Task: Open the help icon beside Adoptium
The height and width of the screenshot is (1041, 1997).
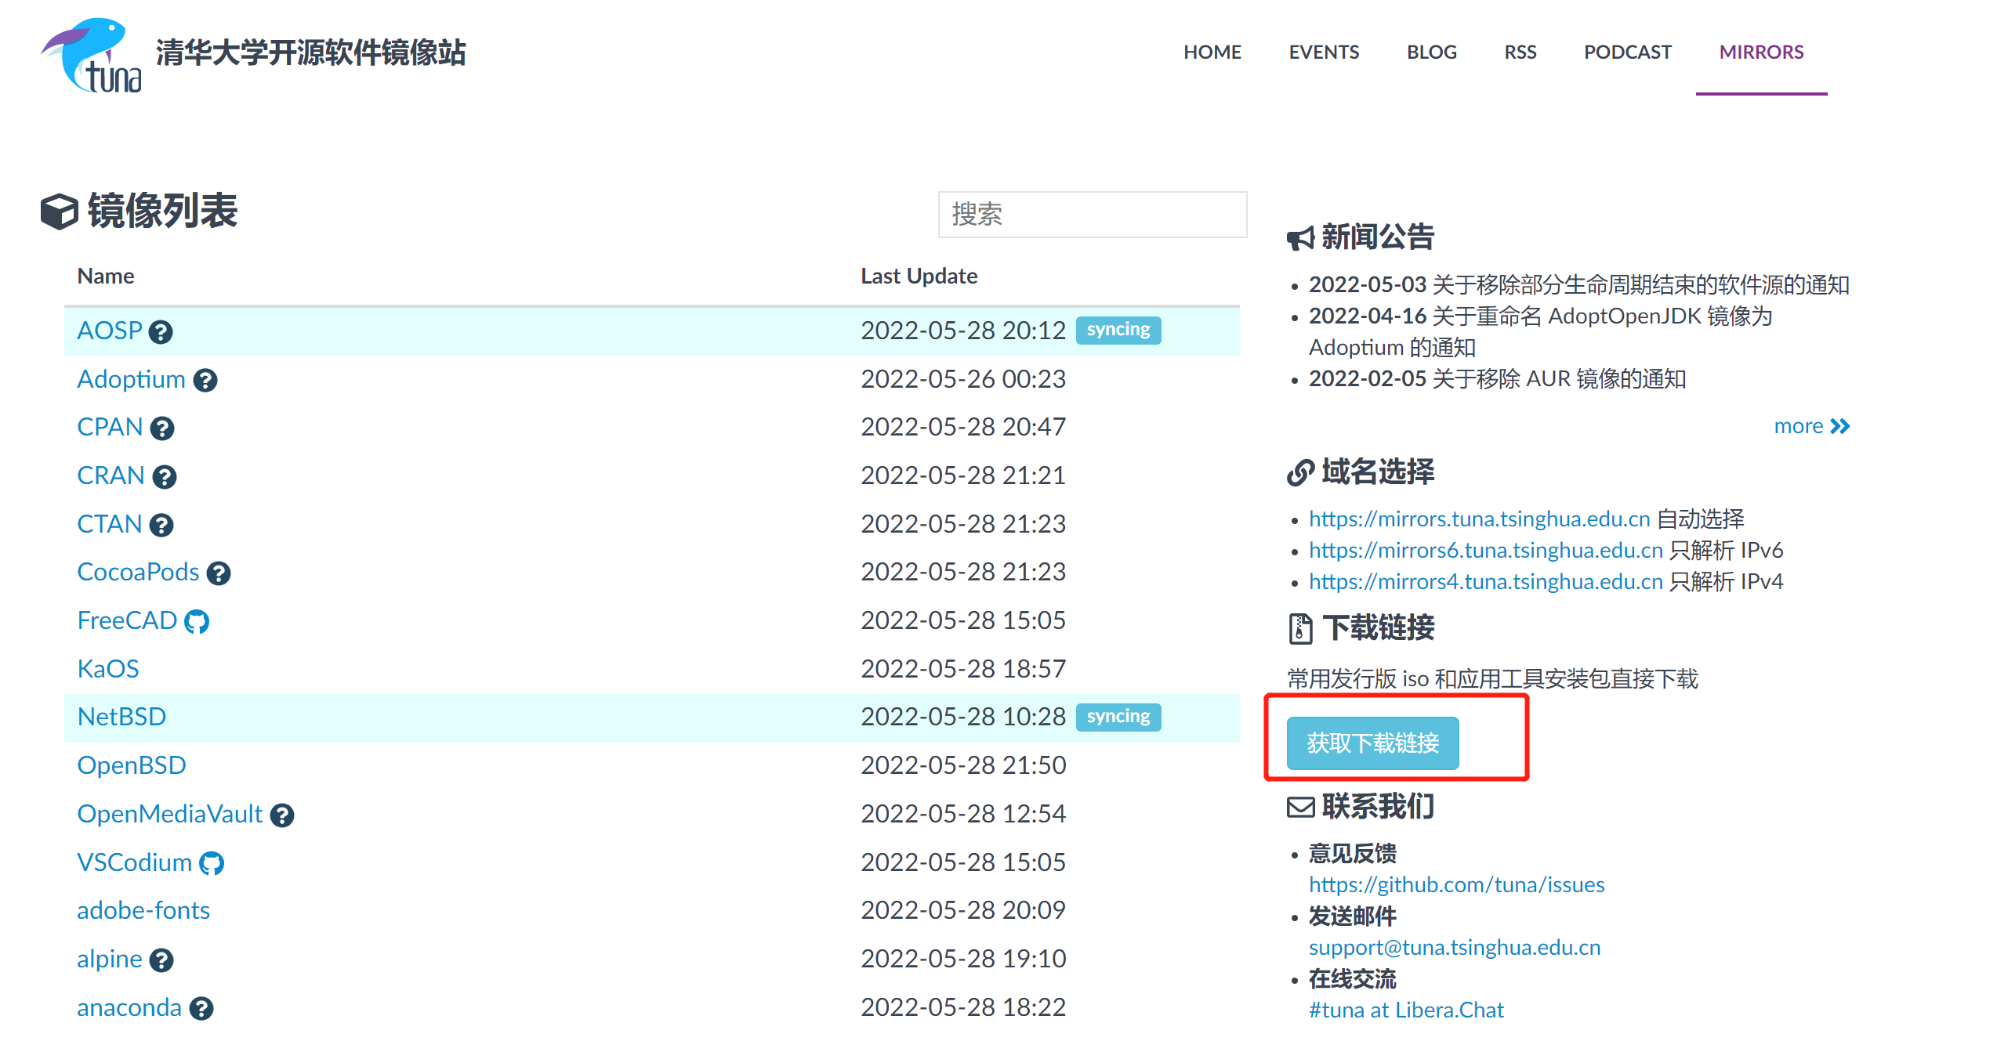Action: pos(205,381)
